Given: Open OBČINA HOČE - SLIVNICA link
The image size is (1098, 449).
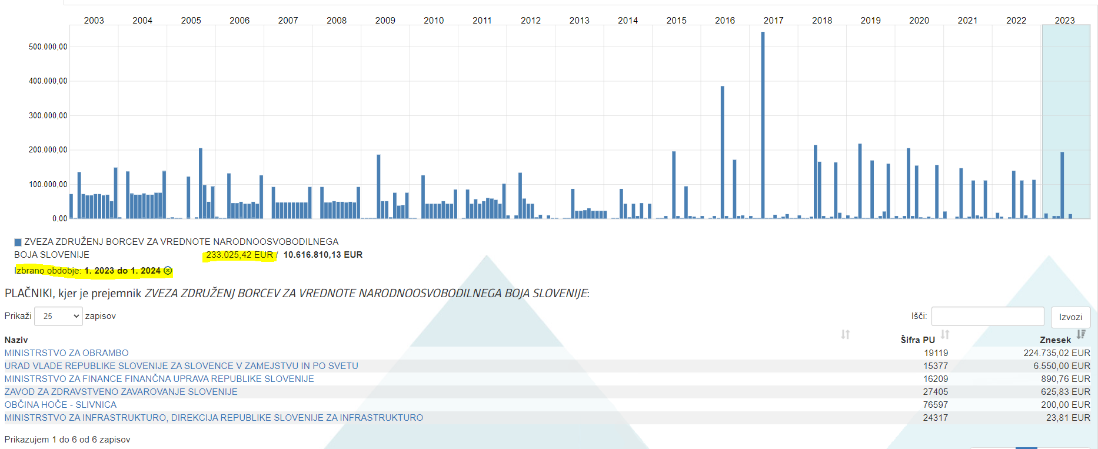Looking at the screenshot, I should [x=61, y=405].
